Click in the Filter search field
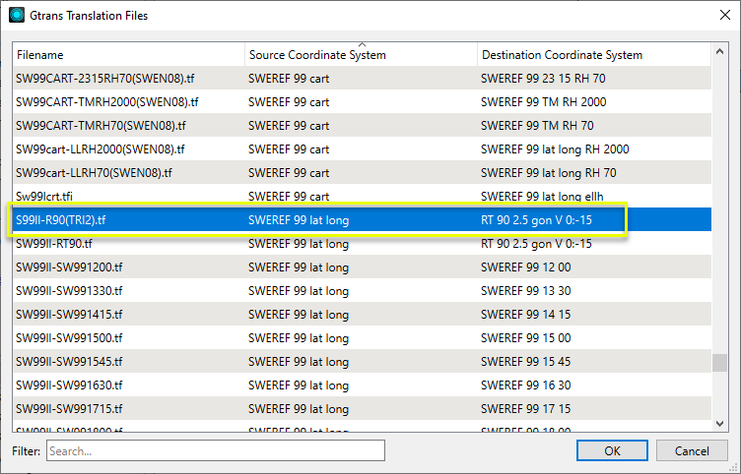Screen dimensions: 741x474 [x=214, y=450]
